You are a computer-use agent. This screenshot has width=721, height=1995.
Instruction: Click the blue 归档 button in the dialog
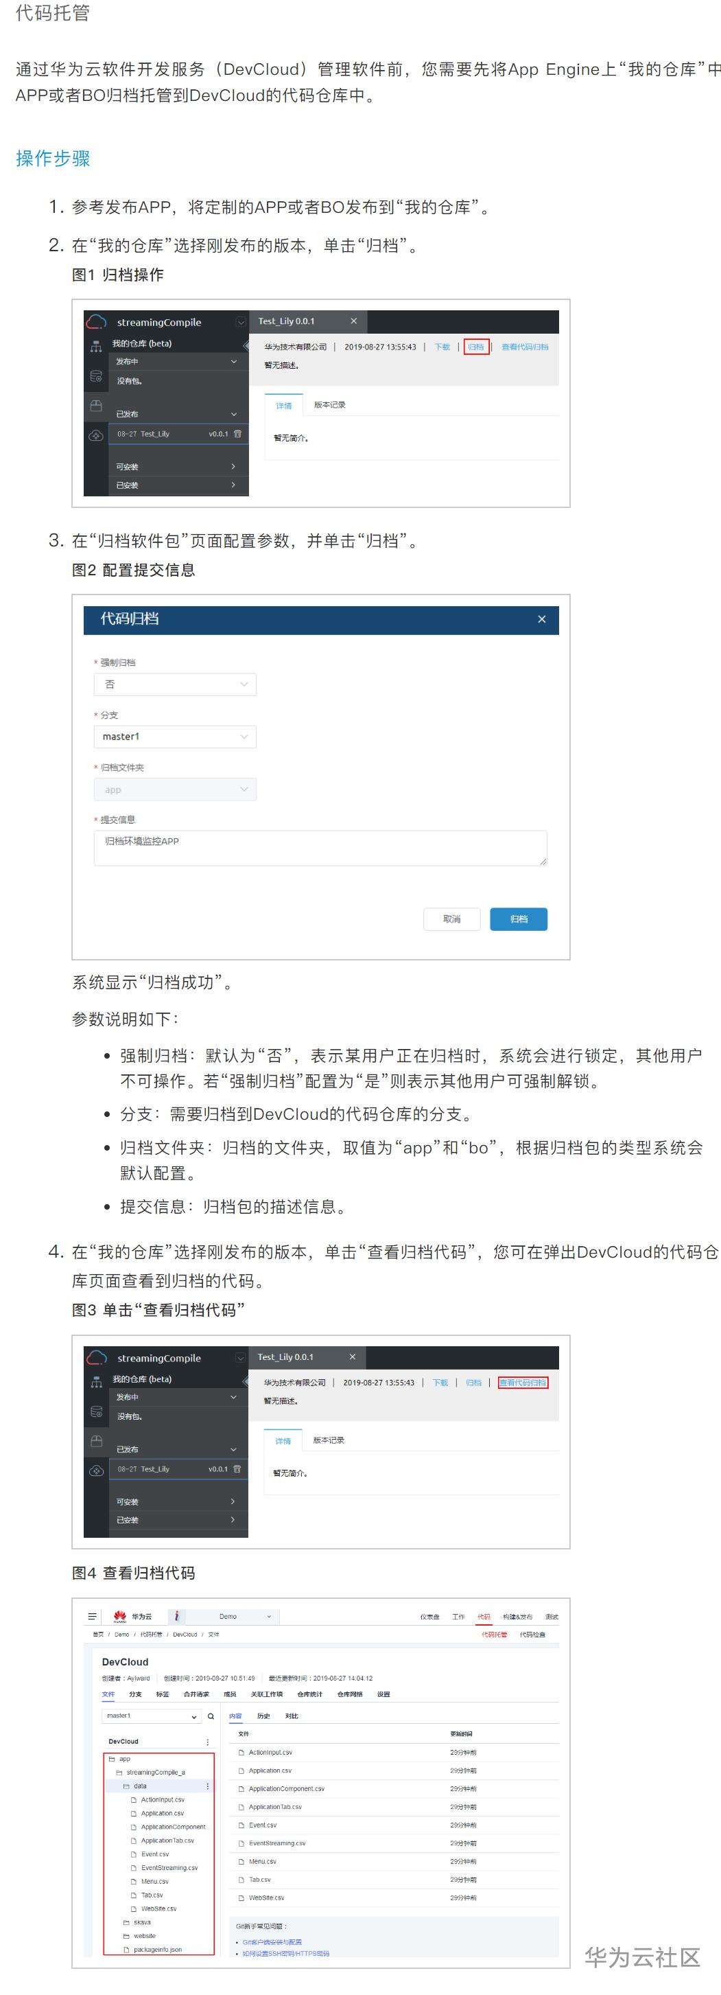pyautogui.click(x=519, y=919)
